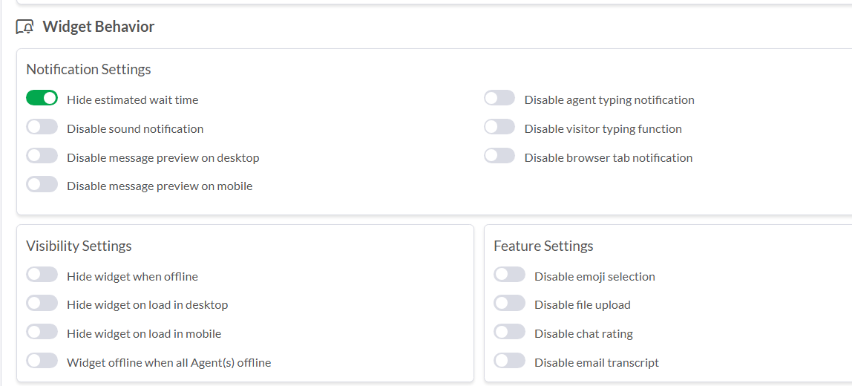Click the Feature Settings heading text
Image resolution: width=852 pixels, height=386 pixels.
pyautogui.click(x=543, y=246)
